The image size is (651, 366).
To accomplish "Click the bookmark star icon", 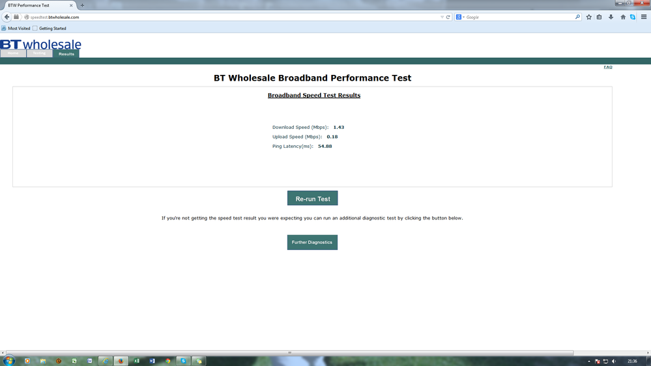I will coord(588,17).
